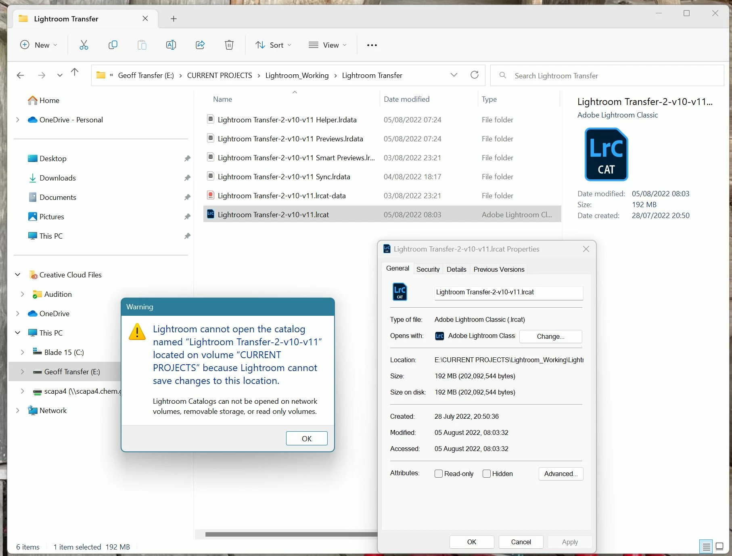Click the Paste clipboard icon
Screen dimensions: 732x556
142,45
